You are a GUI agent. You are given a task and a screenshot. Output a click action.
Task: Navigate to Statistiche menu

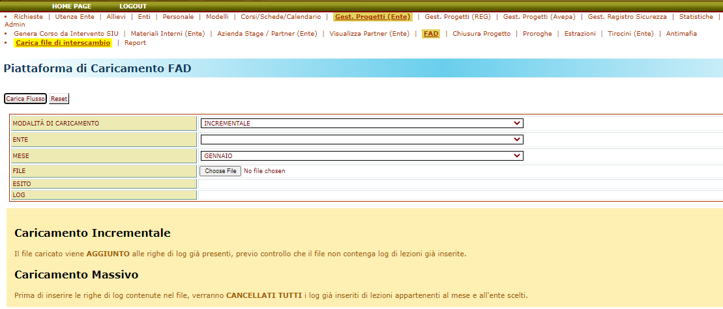click(696, 16)
